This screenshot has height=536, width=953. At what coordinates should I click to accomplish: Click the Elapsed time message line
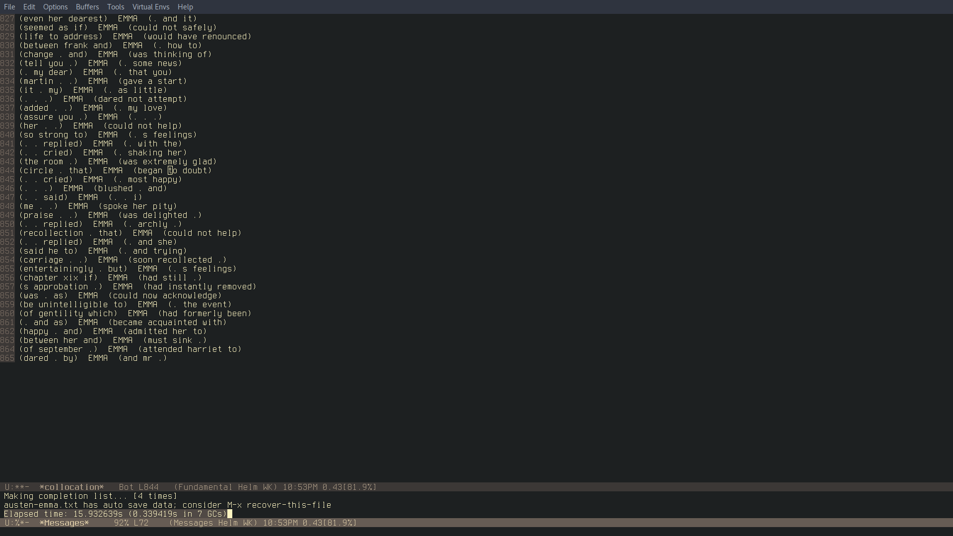click(x=115, y=514)
